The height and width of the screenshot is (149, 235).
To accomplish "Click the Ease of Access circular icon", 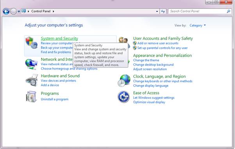I will click(123, 97).
